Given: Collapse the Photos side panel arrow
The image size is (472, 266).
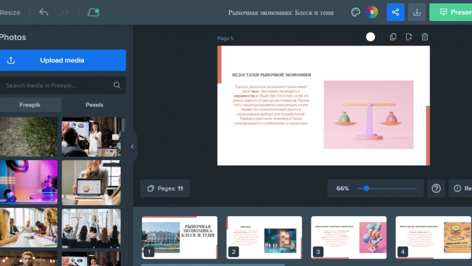Looking at the screenshot, I should tap(132, 147).
